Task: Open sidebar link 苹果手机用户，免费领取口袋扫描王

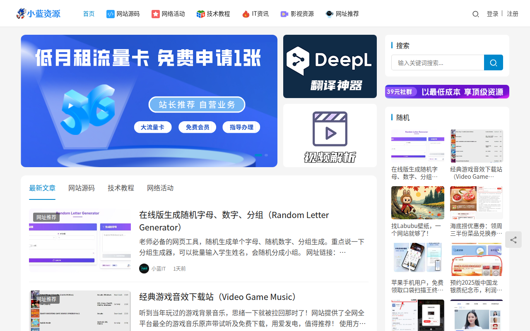Action: [418, 286]
